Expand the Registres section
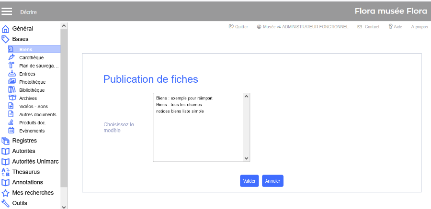 (x=24, y=141)
